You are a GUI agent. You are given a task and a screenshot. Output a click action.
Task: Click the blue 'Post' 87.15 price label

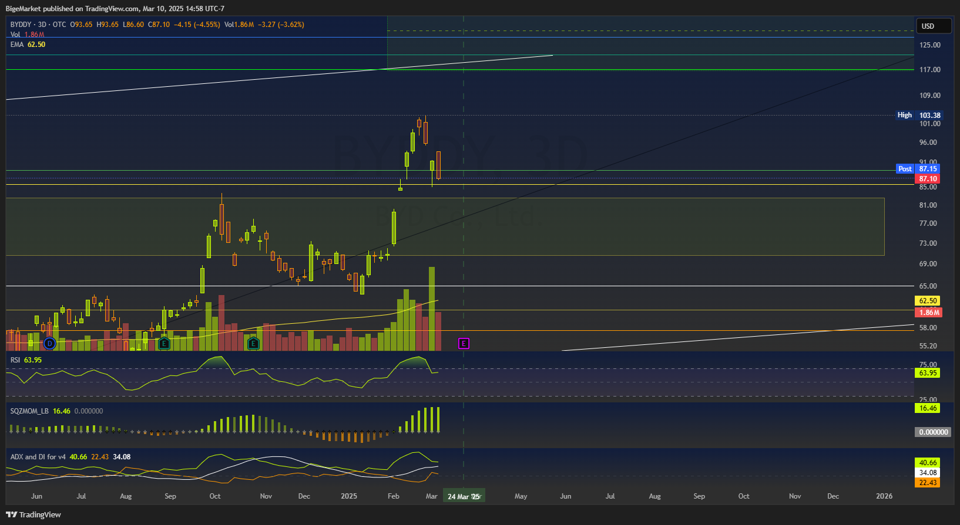tap(918, 169)
